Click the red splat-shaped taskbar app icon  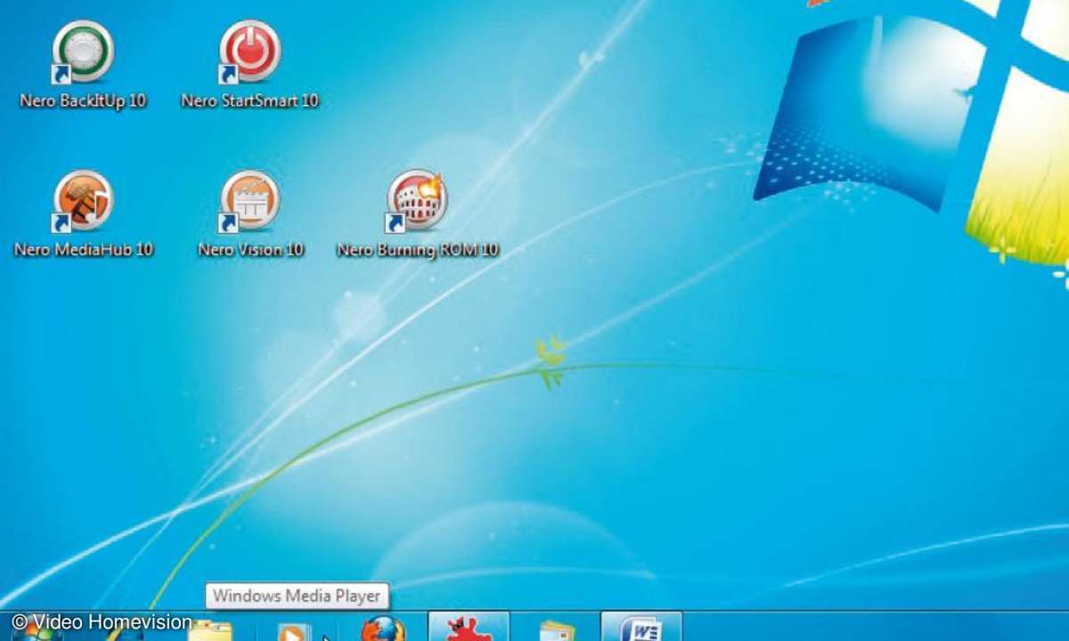point(469,627)
